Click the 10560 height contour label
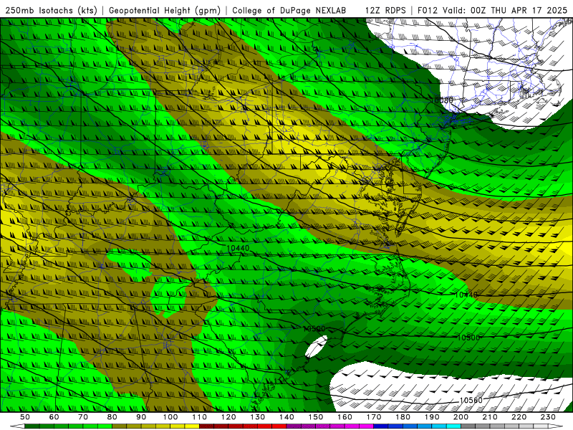The width and height of the screenshot is (573, 430). tap(471, 401)
